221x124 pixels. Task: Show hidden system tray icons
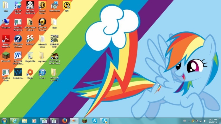pos(189,121)
